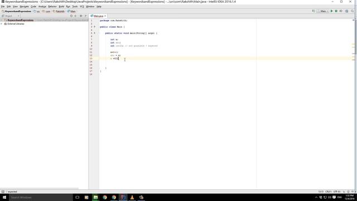The width and height of the screenshot is (357, 201).
Task: Expand the KeywordsandExpressions project node
Action: pyautogui.click(x=2, y=20)
